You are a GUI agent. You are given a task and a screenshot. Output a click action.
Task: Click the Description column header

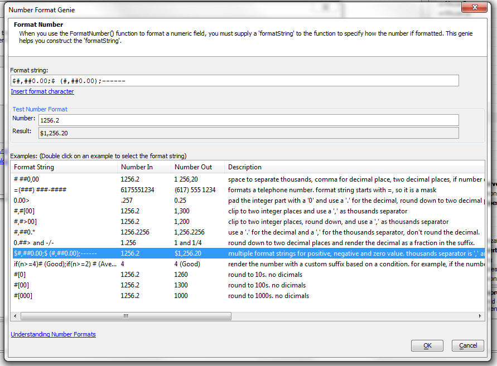354,167
